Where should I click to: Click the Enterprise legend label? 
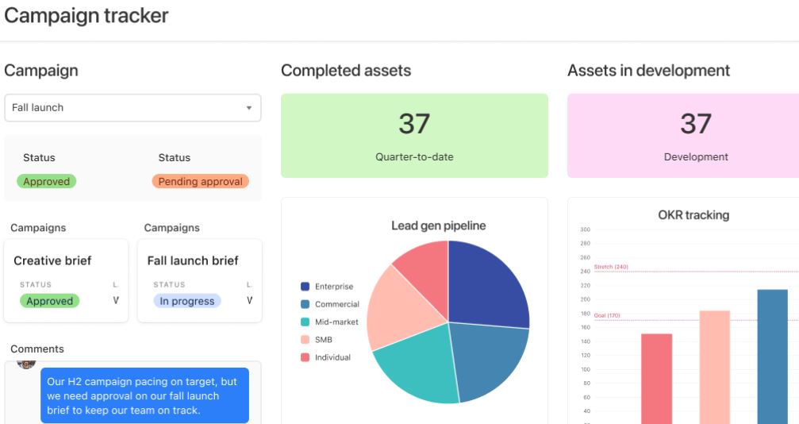334,286
